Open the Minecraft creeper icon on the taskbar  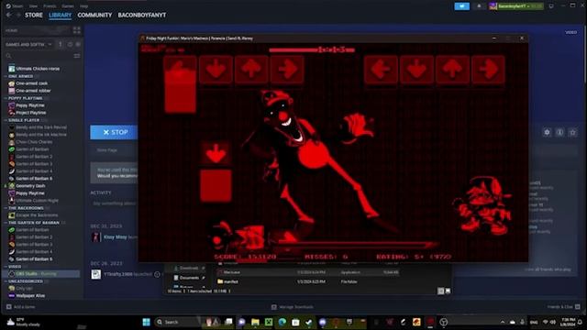click(269, 322)
